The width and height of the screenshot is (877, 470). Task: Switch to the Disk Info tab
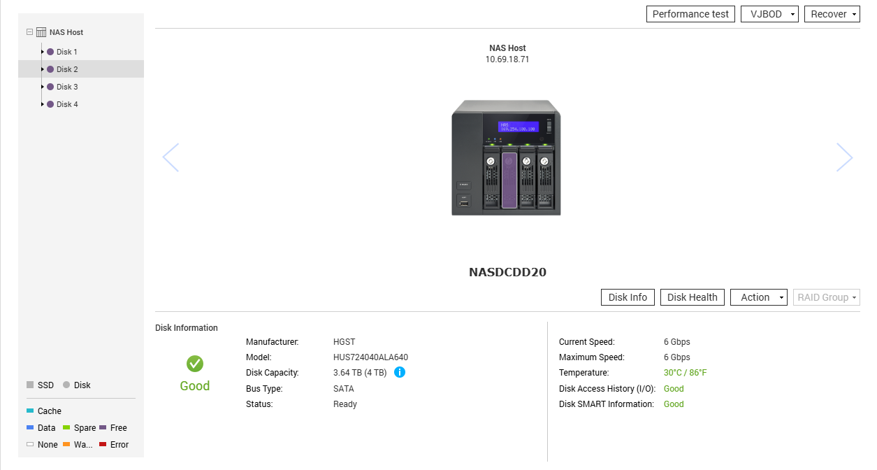(627, 297)
